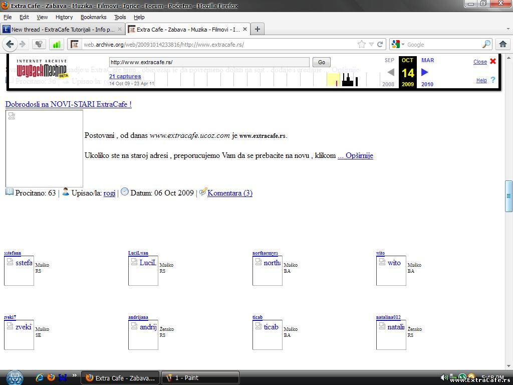Expand the address bar history dropdown
Viewport: 513px width, 385px height.
coord(371,44)
